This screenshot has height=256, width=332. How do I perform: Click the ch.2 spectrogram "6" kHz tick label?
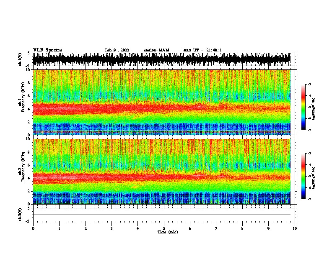pyautogui.click(x=29, y=165)
